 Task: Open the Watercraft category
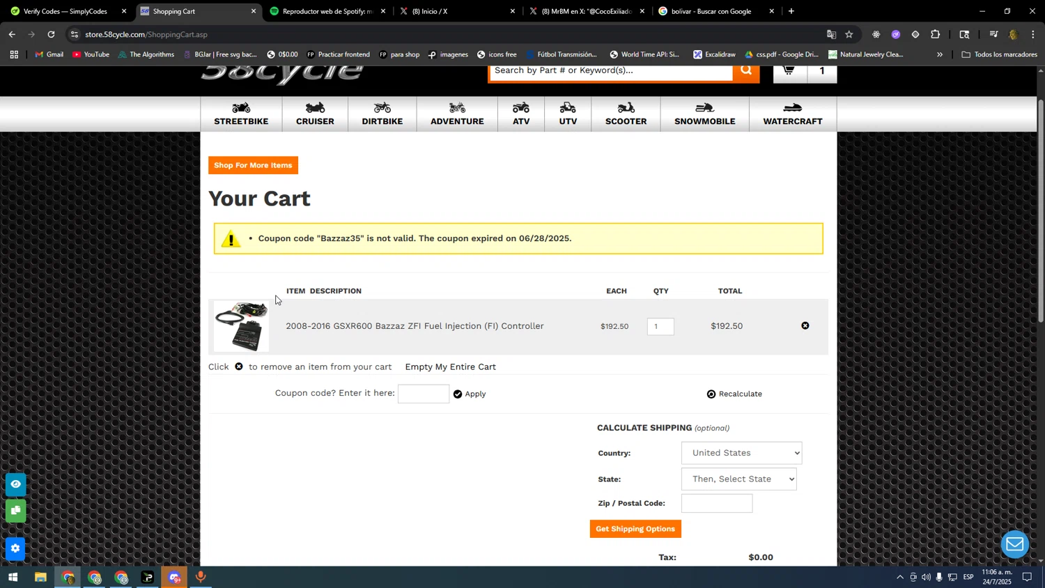(x=793, y=114)
